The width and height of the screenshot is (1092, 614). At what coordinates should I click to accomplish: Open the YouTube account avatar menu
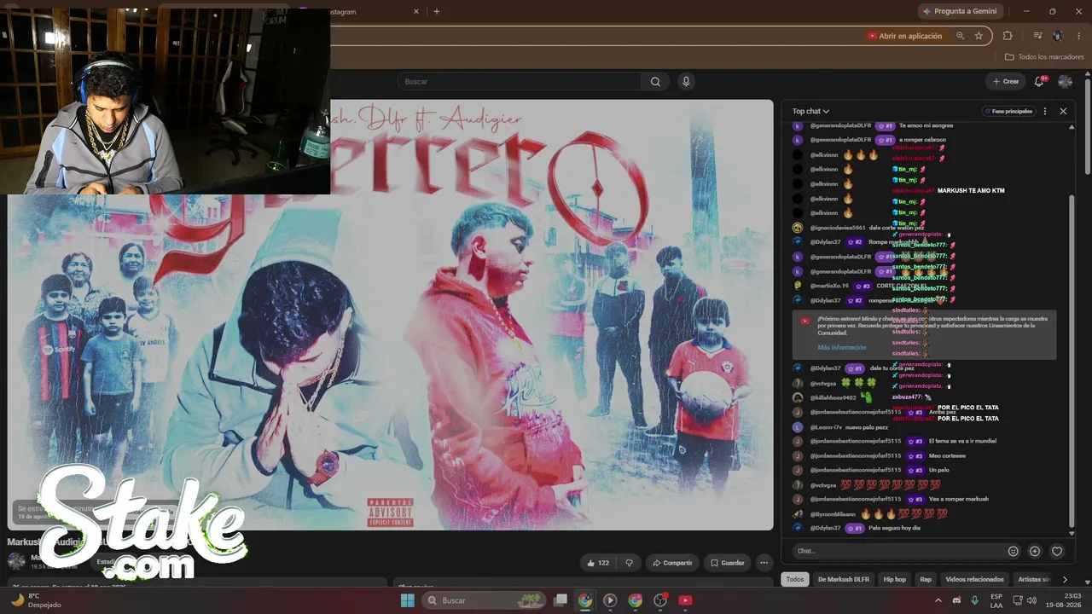[x=1066, y=82]
